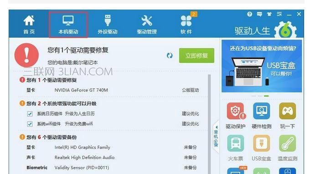Click the 软件 badge showing 2
315x174 pixels.
[194, 14]
